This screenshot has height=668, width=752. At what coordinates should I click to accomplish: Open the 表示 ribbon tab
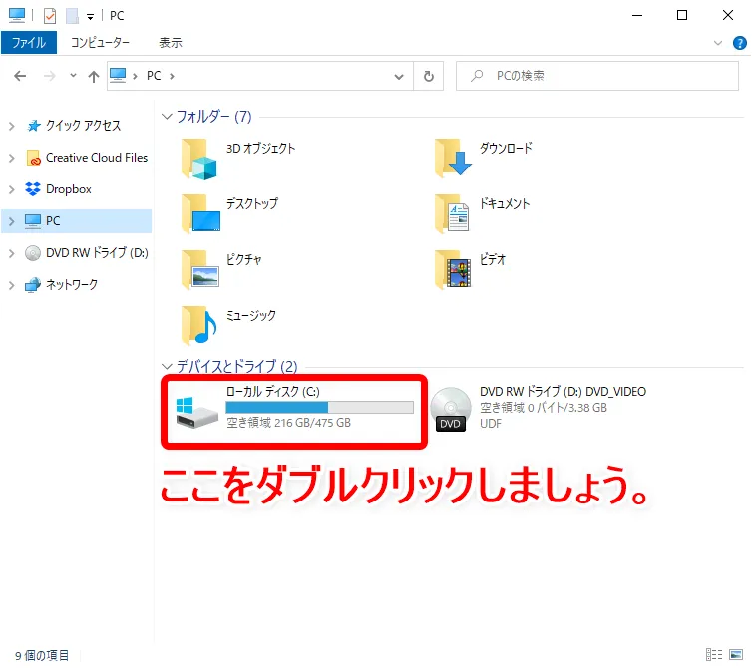171,43
